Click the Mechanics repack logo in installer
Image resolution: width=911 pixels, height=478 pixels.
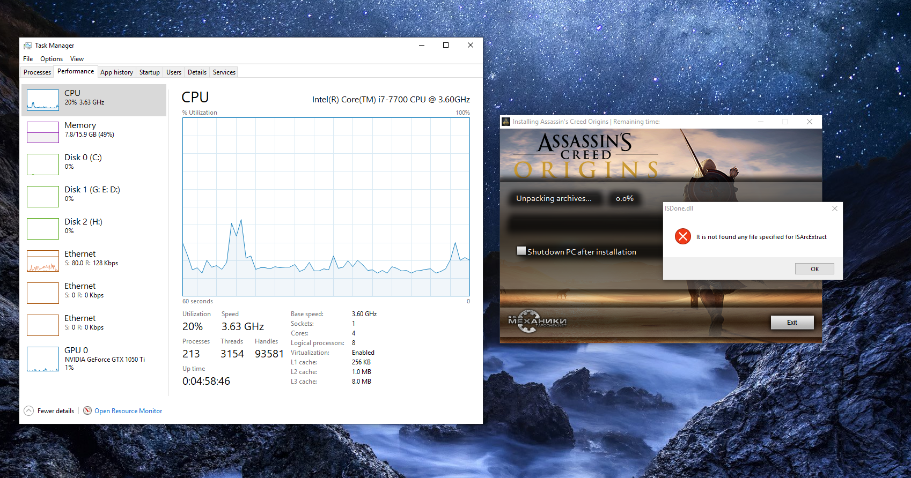coord(537,322)
